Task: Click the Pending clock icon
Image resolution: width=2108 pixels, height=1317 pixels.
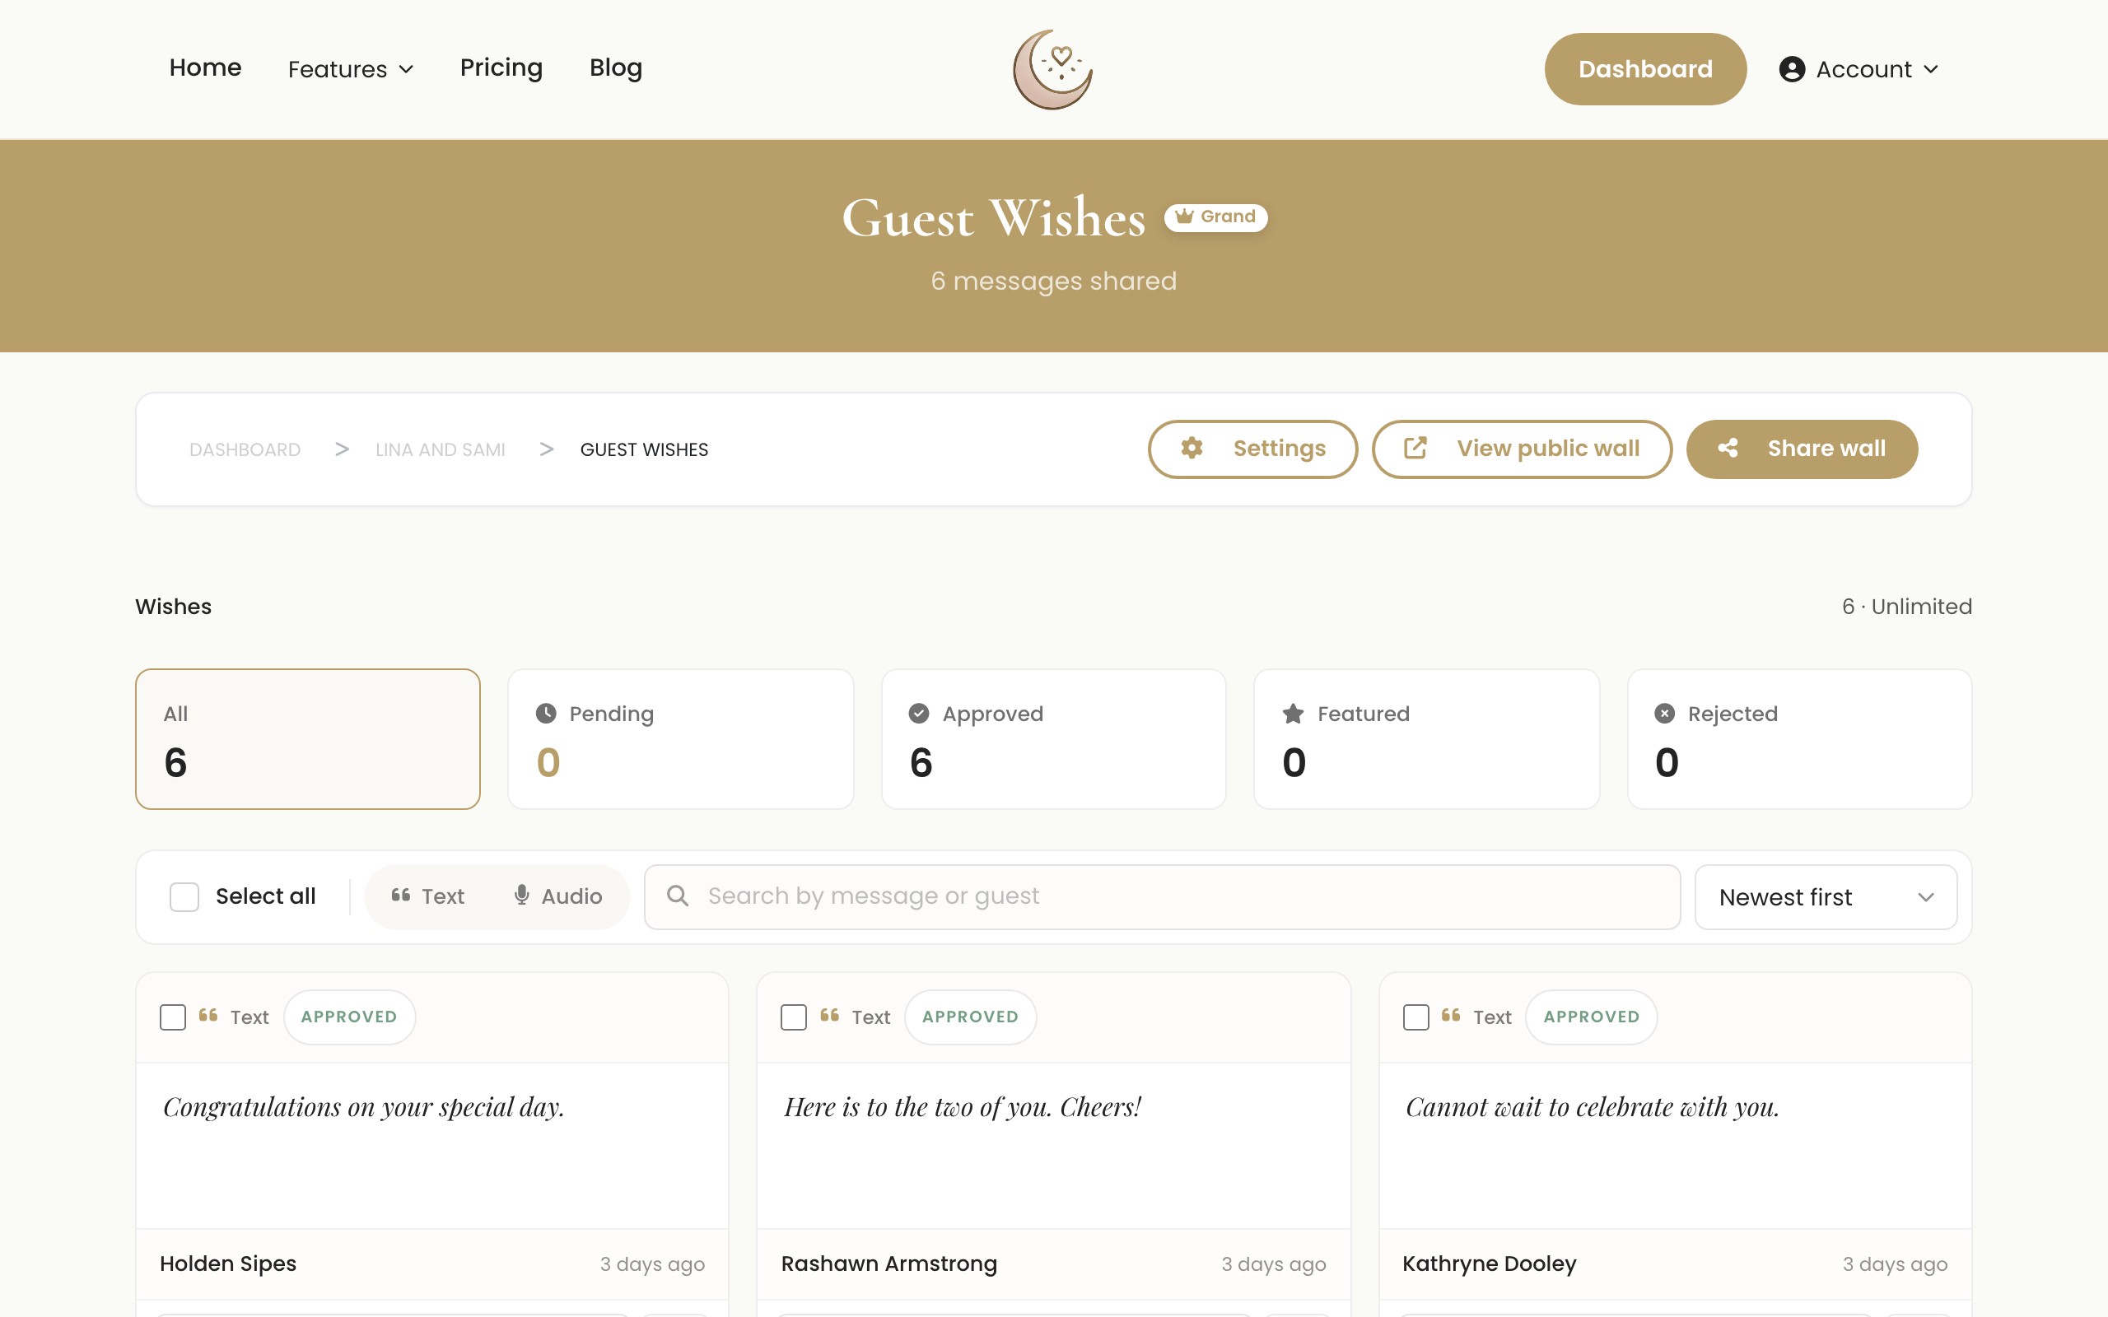Action: tap(546, 714)
